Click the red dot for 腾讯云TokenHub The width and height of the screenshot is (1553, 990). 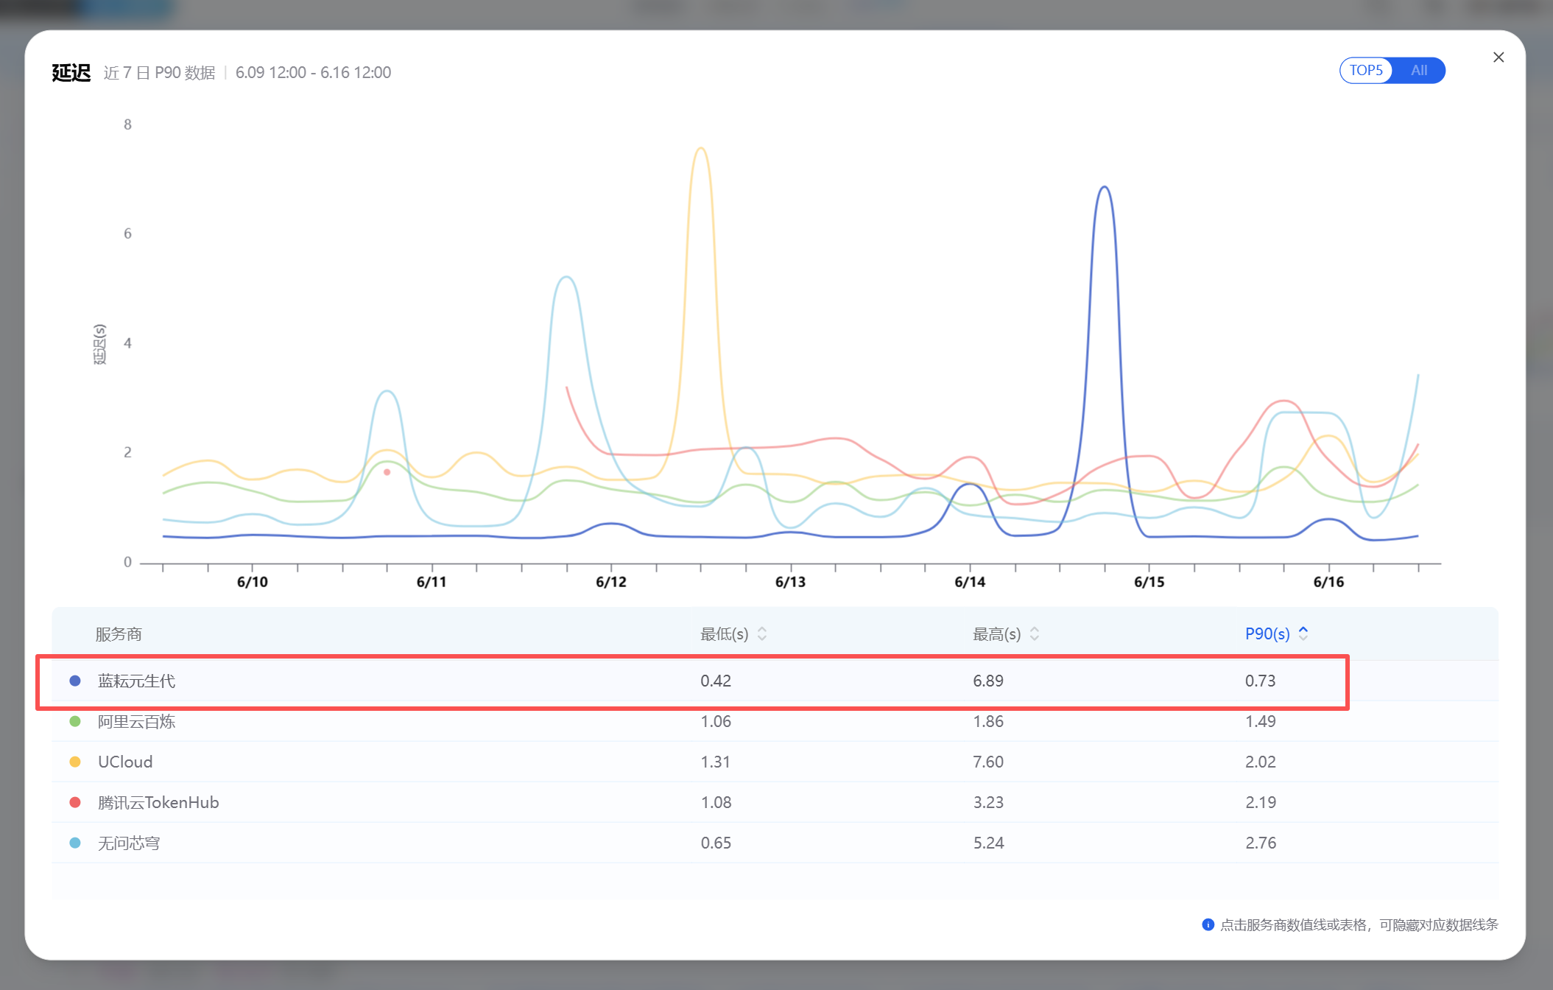(x=75, y=802)
